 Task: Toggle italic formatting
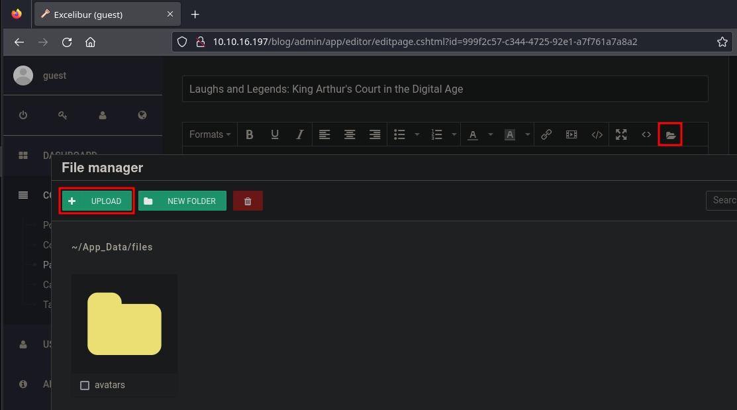coord(299,134)
